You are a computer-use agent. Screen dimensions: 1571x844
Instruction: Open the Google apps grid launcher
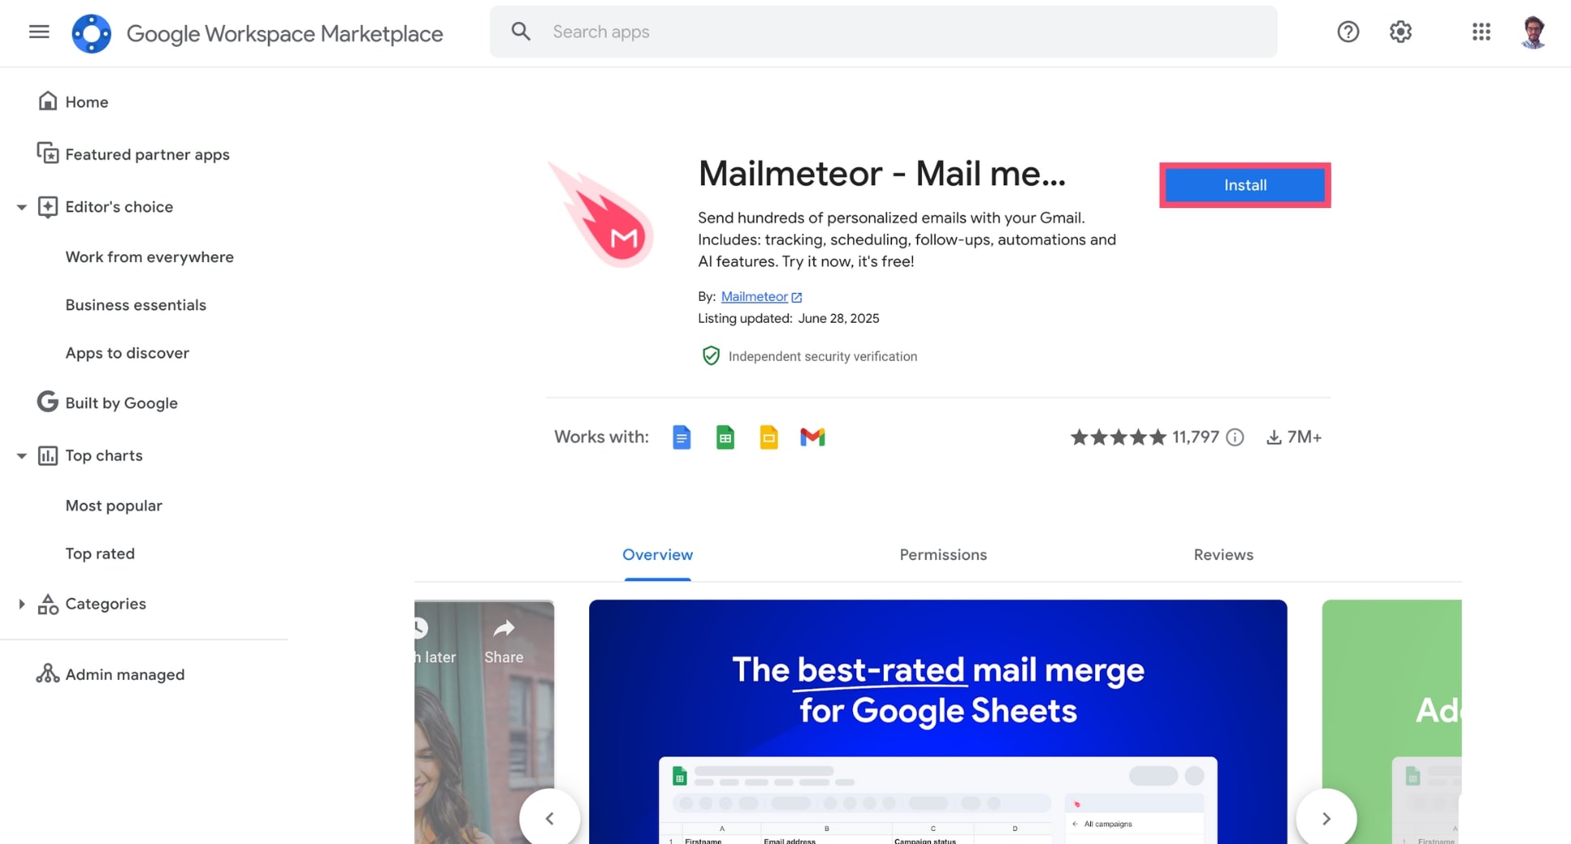pyautogui.click(x=1480, y=32)
